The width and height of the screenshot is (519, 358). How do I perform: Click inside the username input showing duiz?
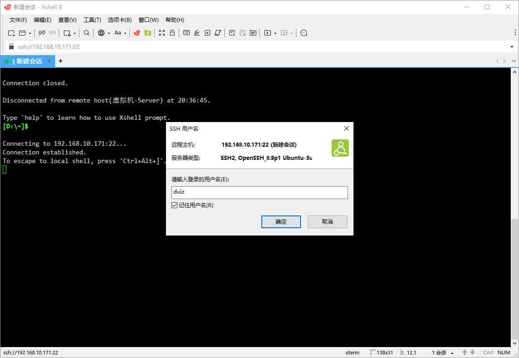pos(259,192)
